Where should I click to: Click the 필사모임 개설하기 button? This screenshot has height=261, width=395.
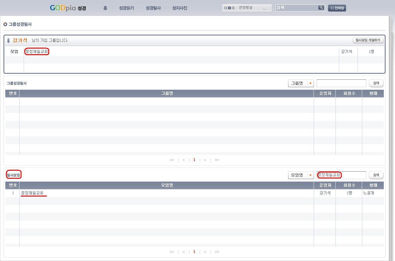[368, 40]
